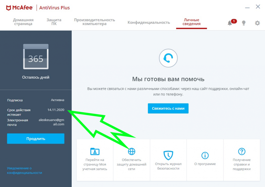
Task: Select the Личные сведения tab
Action: click(192, 22)
